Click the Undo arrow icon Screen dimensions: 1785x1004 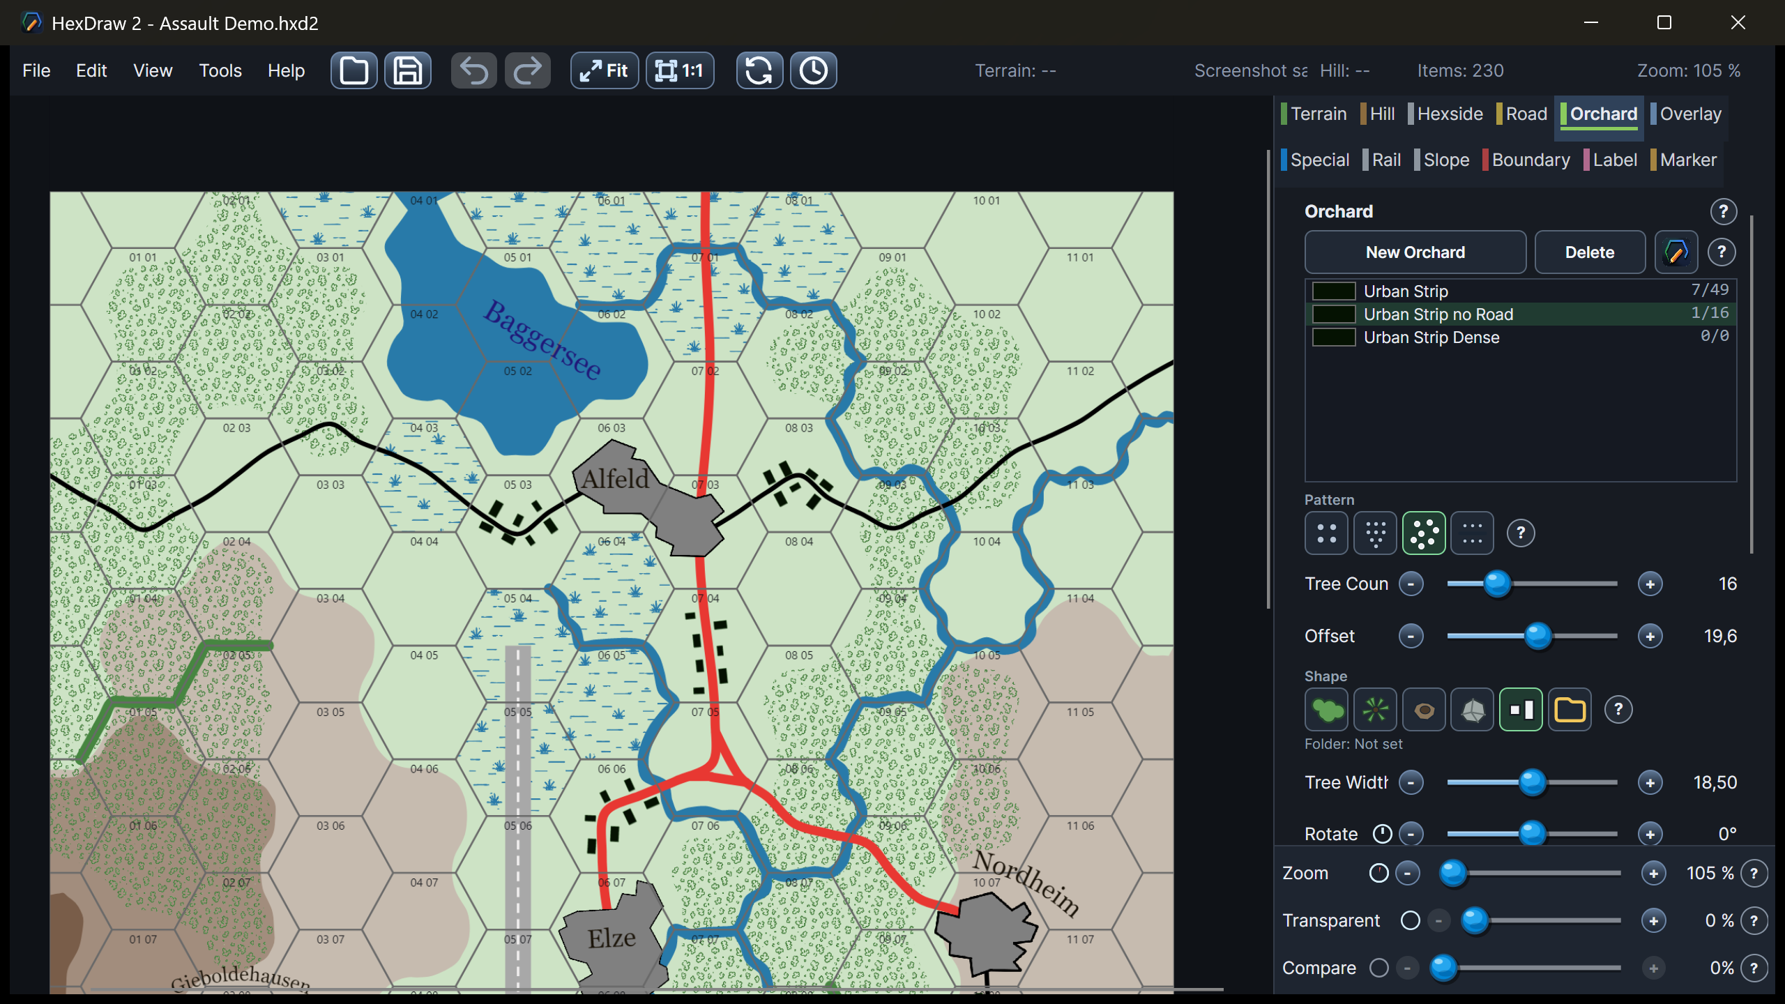click(474, 70)
